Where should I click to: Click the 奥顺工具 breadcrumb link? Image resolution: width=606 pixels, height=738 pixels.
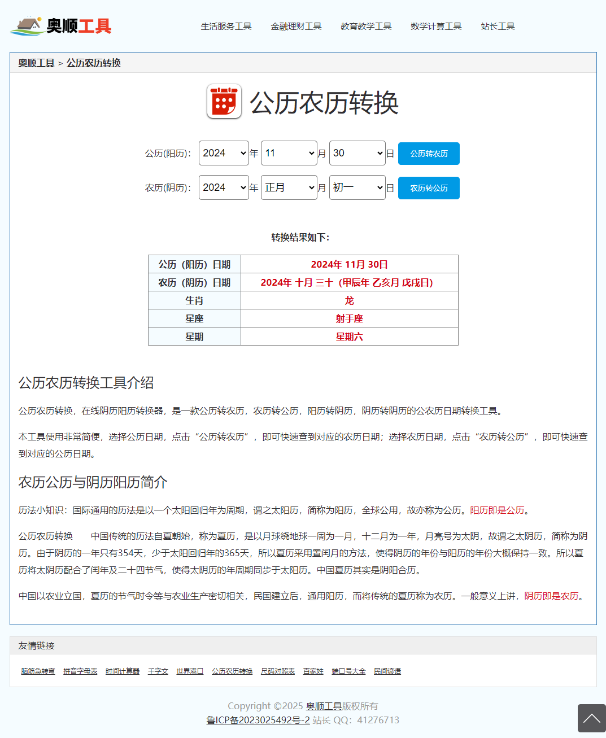coord(36,63)
